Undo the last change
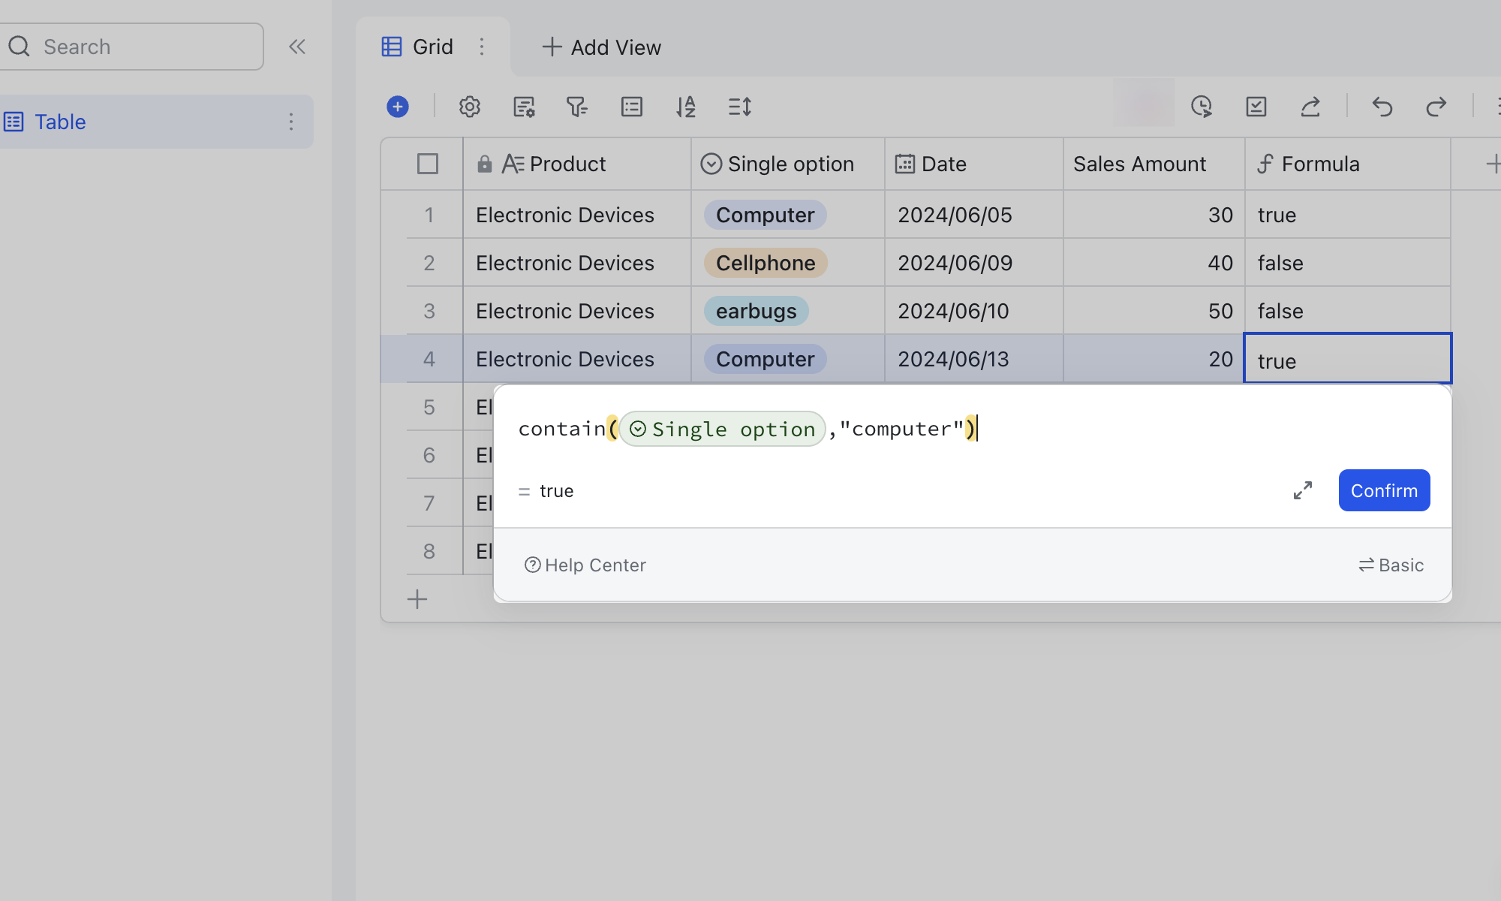Screen dimensions: 1501x901 [x=1383, y=107]
